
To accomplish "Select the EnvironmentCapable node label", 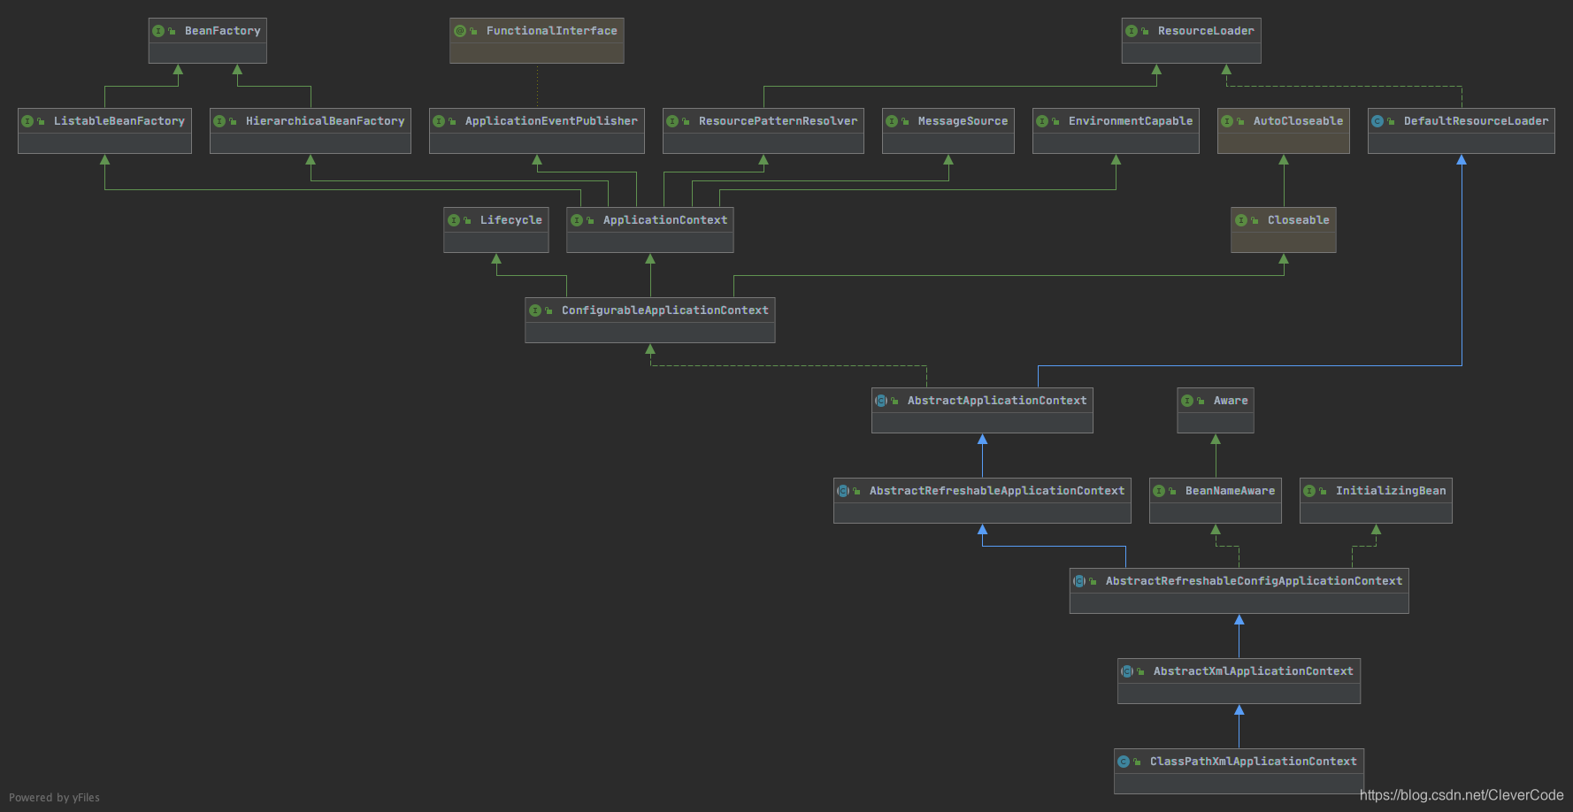I will point(1131,121).
